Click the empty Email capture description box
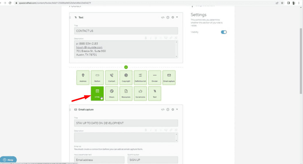Screen dimensions: 303x164 click(x=126, y=137)
